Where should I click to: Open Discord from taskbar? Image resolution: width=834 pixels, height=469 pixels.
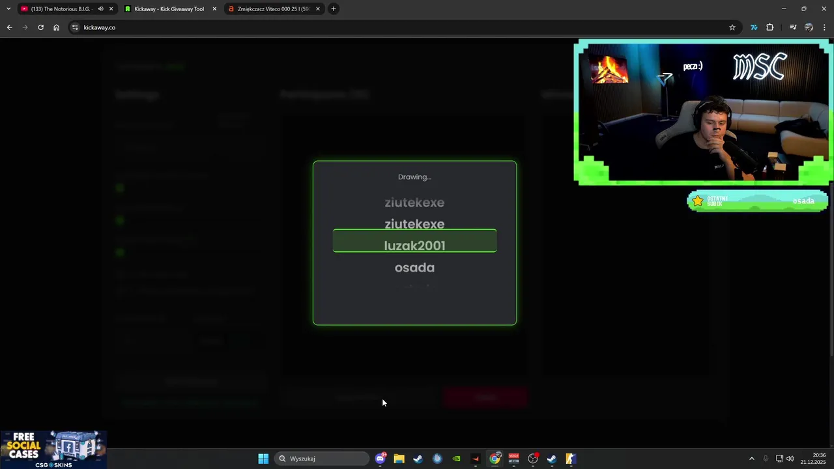tap(381, 459)
